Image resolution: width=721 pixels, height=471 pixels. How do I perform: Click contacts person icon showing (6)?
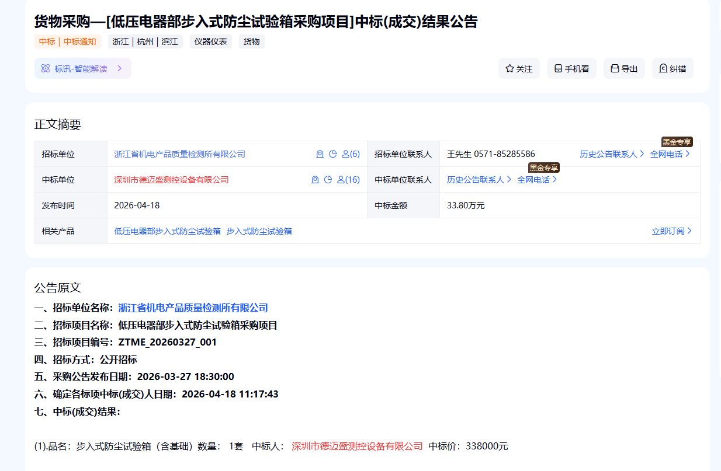click(351, 154)
